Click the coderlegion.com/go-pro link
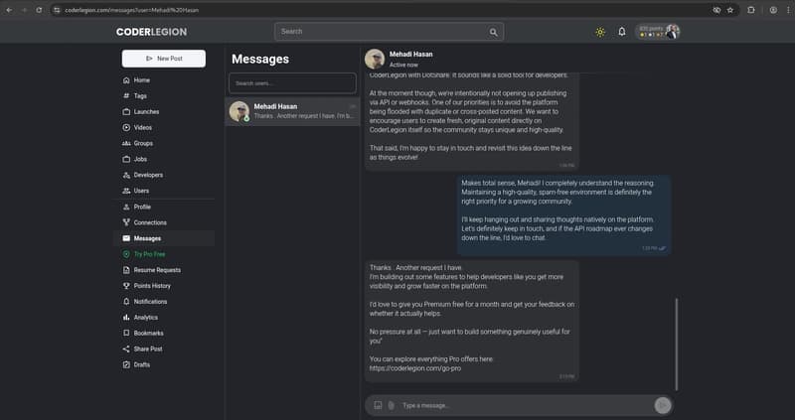 pos(415,368)
